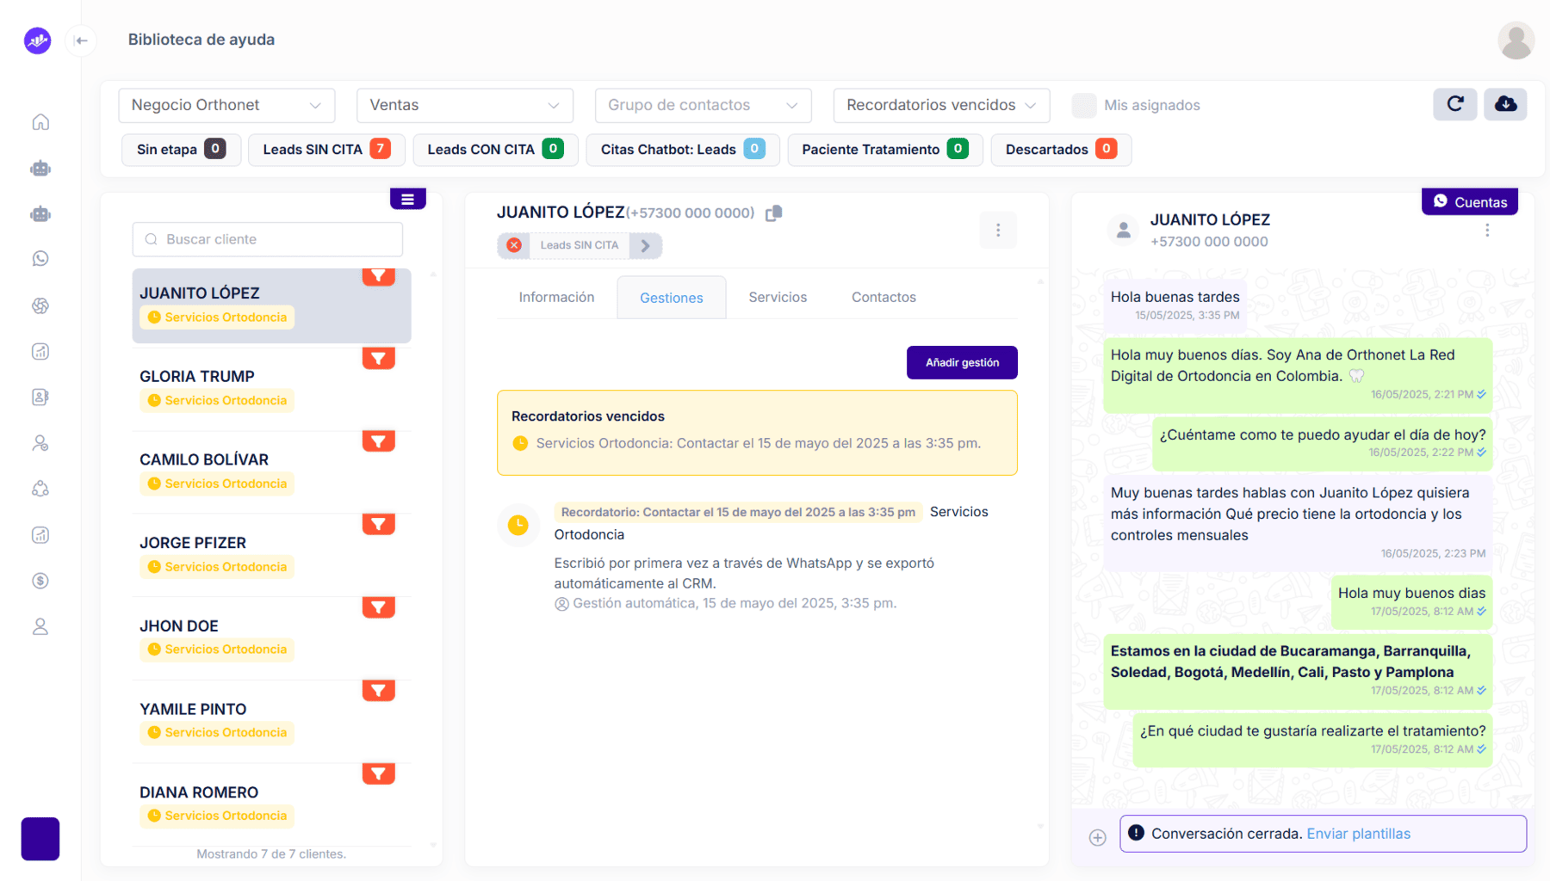Click the purple list menu icon

click(407, 200)
